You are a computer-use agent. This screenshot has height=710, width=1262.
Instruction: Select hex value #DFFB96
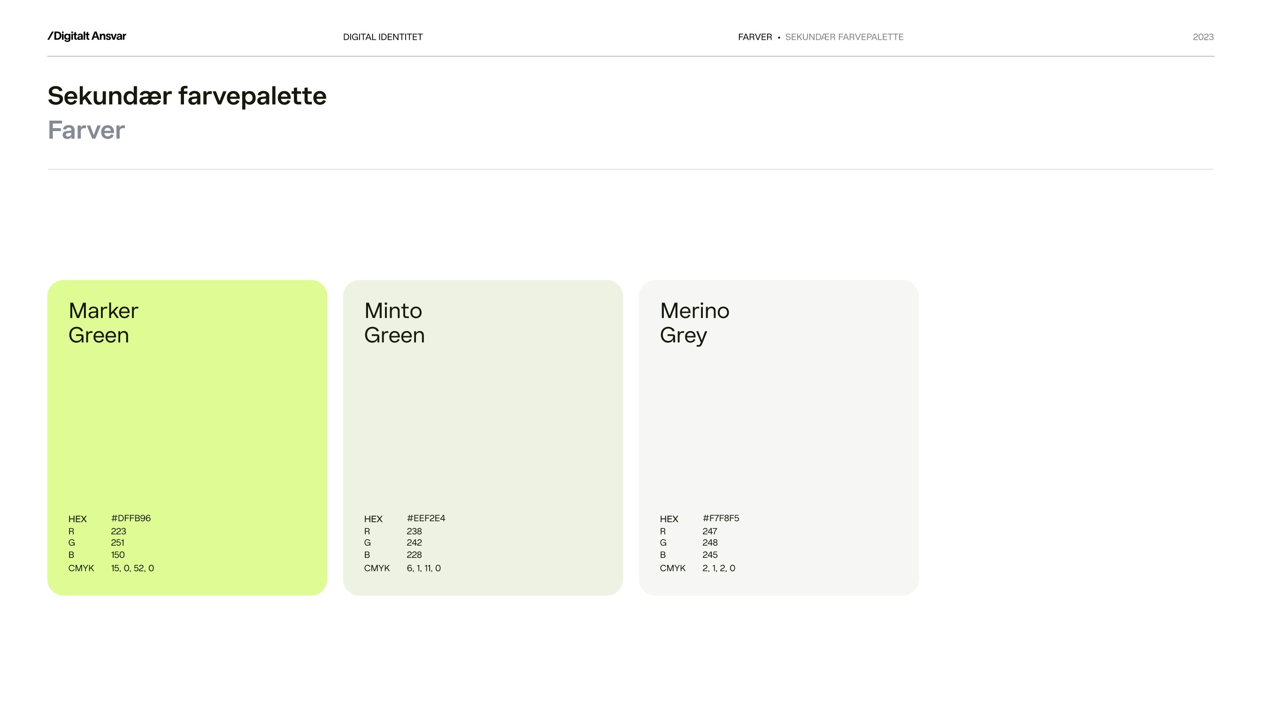[131, 518]
